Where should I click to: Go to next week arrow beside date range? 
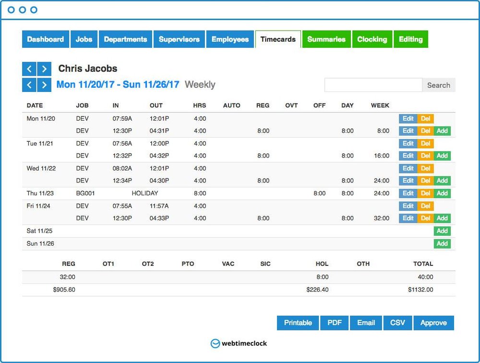click(x=44, y=85)
